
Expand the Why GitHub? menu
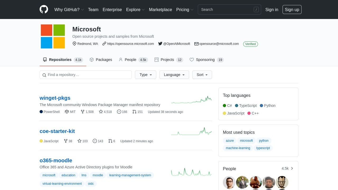coord(69,9)
